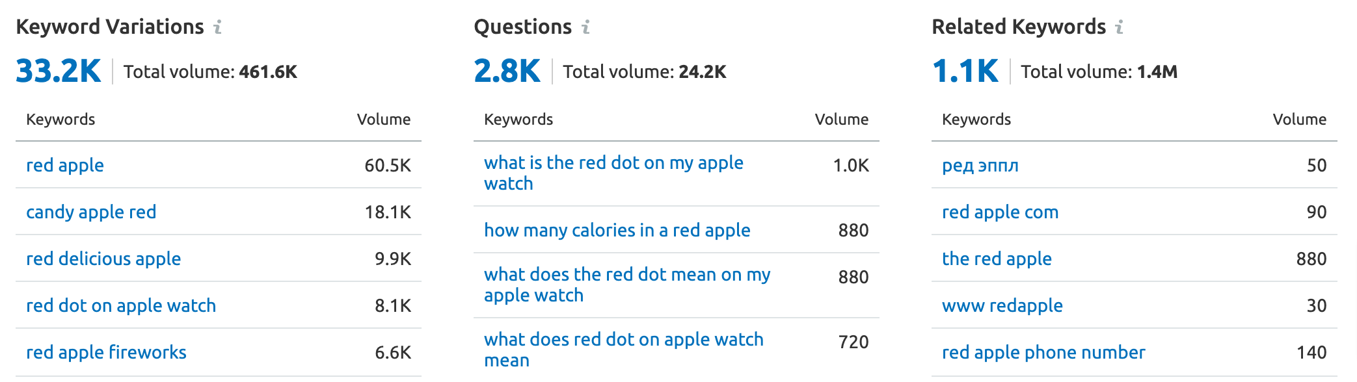
Task: Click the Volume column header in Keyword Variations
Action: click(384, 119)
